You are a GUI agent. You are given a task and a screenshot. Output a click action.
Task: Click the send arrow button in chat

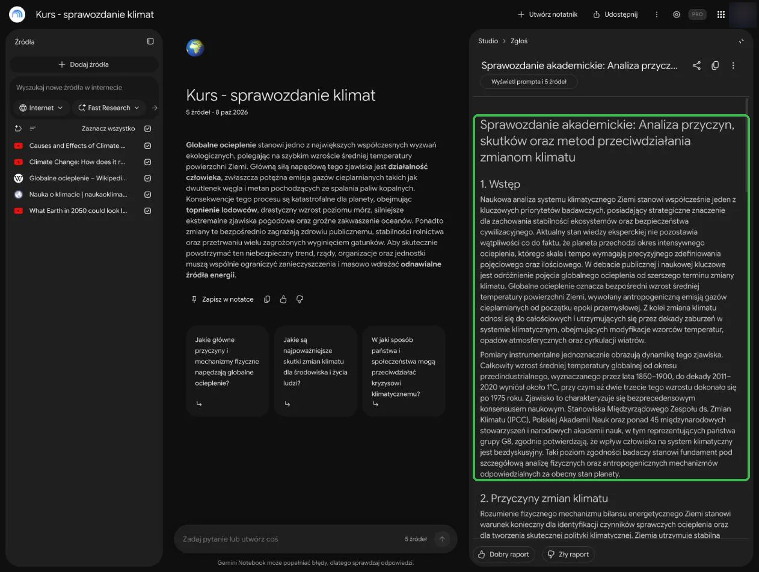coord(442,539)
